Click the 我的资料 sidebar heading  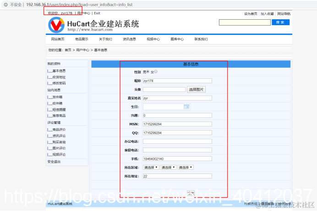pyautogui.click(x=54, y=64)
